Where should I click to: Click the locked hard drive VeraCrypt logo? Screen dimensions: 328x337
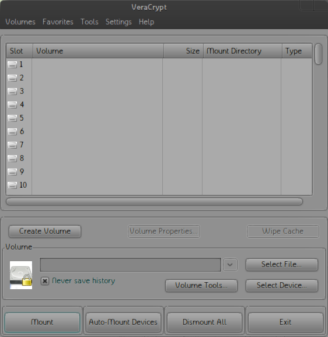[21, 275]
